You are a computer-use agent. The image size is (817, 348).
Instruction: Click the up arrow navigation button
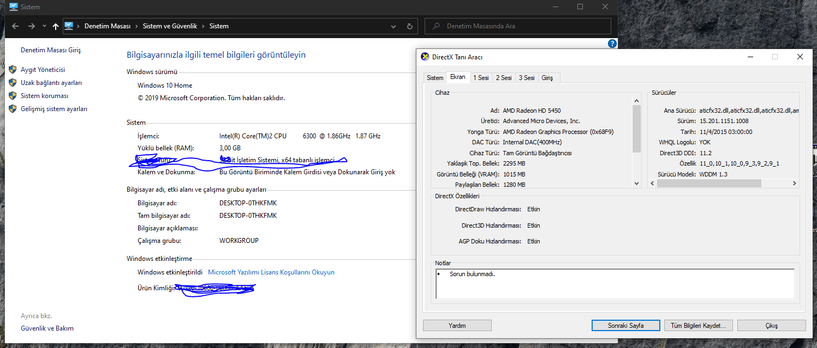55,26
